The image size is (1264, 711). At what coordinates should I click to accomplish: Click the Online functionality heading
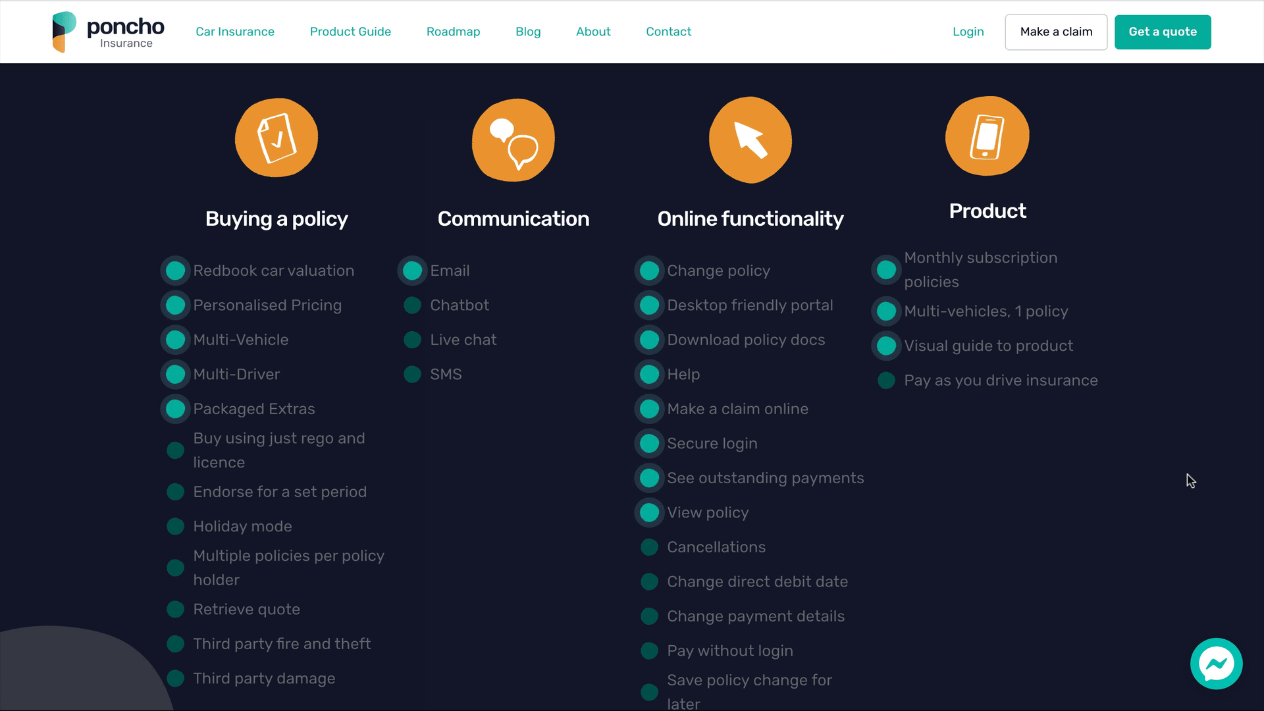point(750,219)
